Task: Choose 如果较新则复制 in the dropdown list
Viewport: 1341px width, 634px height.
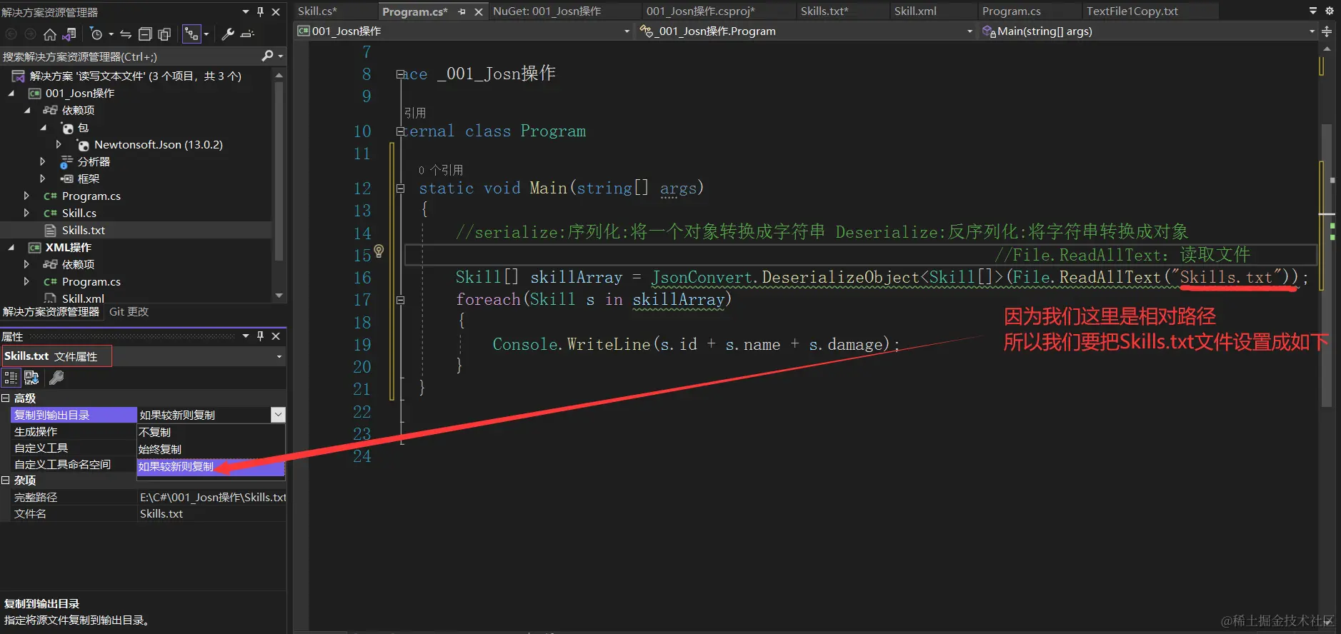Action: point(211,466)
